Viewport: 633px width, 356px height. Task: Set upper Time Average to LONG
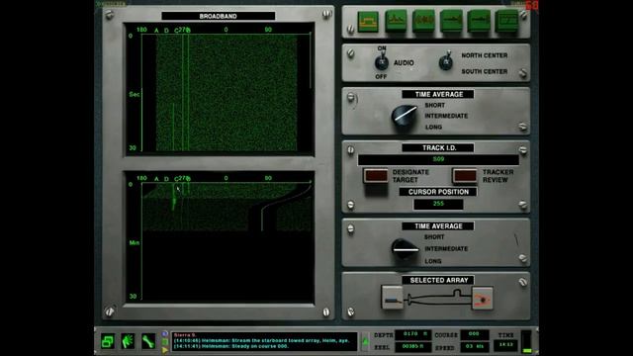point(433,128)
